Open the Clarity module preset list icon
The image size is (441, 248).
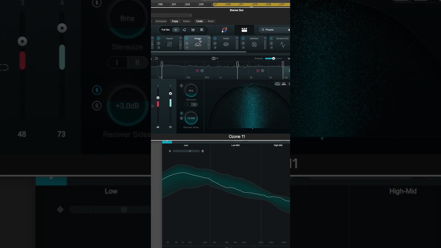pyautogui.click(x=215, y=48)
